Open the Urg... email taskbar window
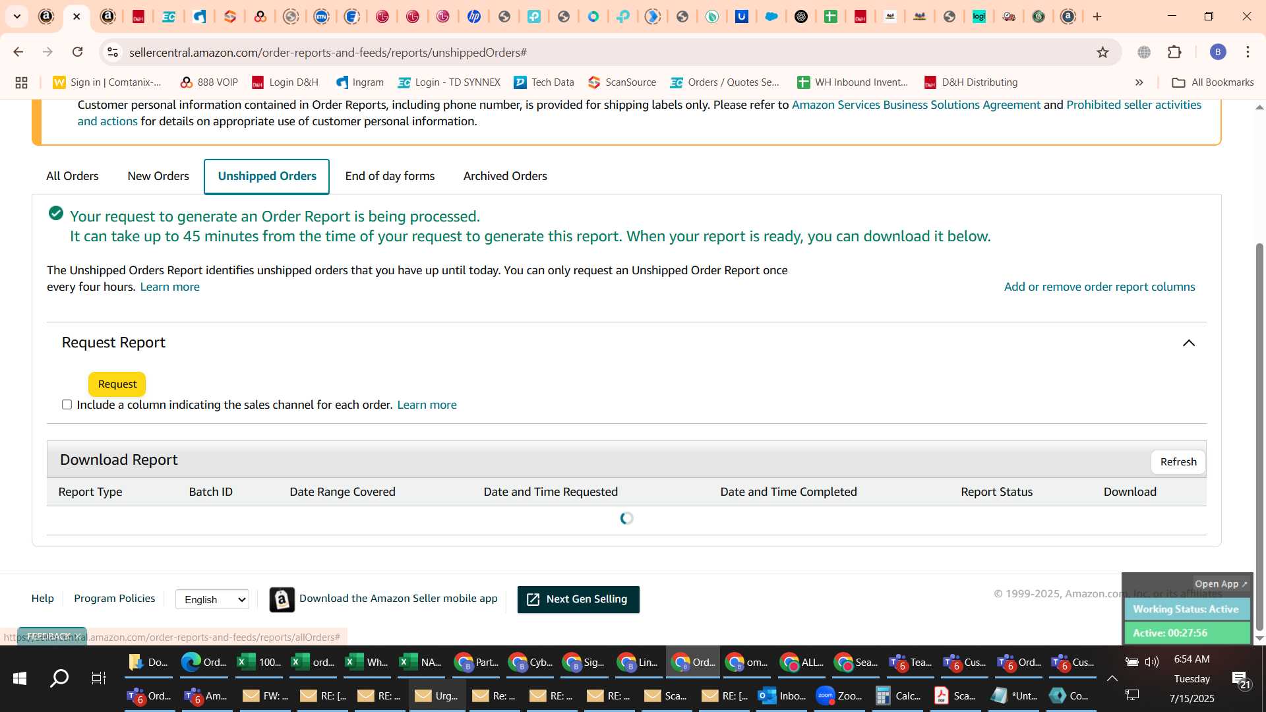This screenshot has height=712, width=1266. pos(437,696)
